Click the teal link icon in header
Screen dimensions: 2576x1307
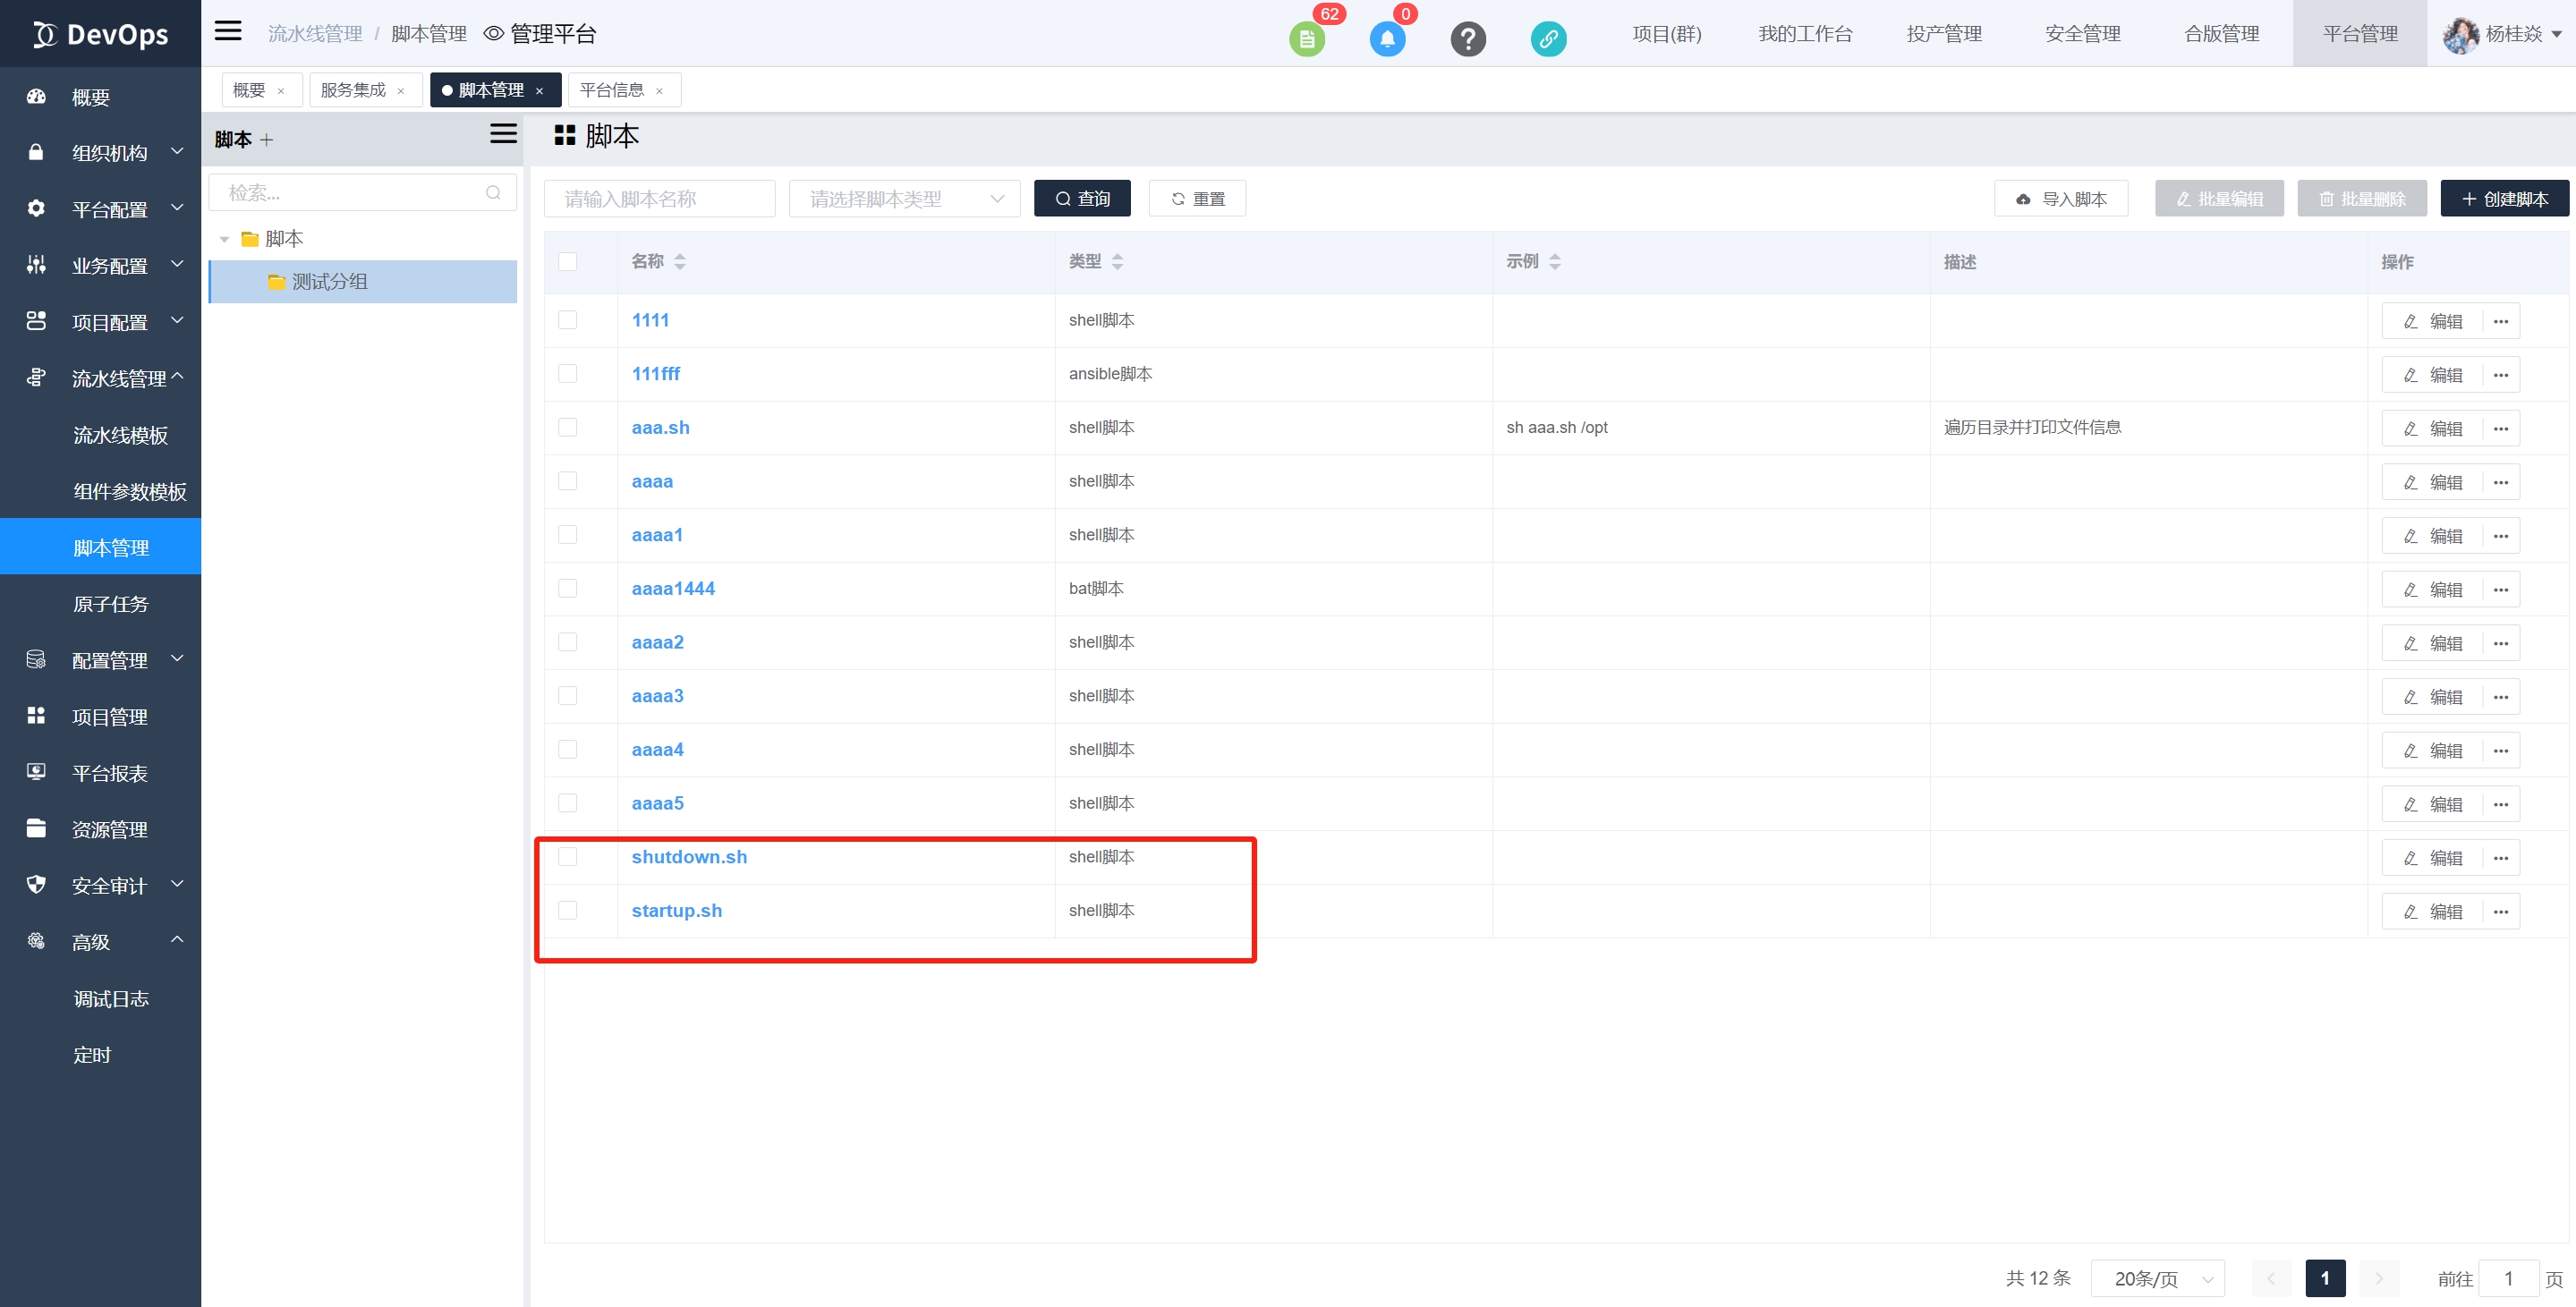tap(1547, 39)
